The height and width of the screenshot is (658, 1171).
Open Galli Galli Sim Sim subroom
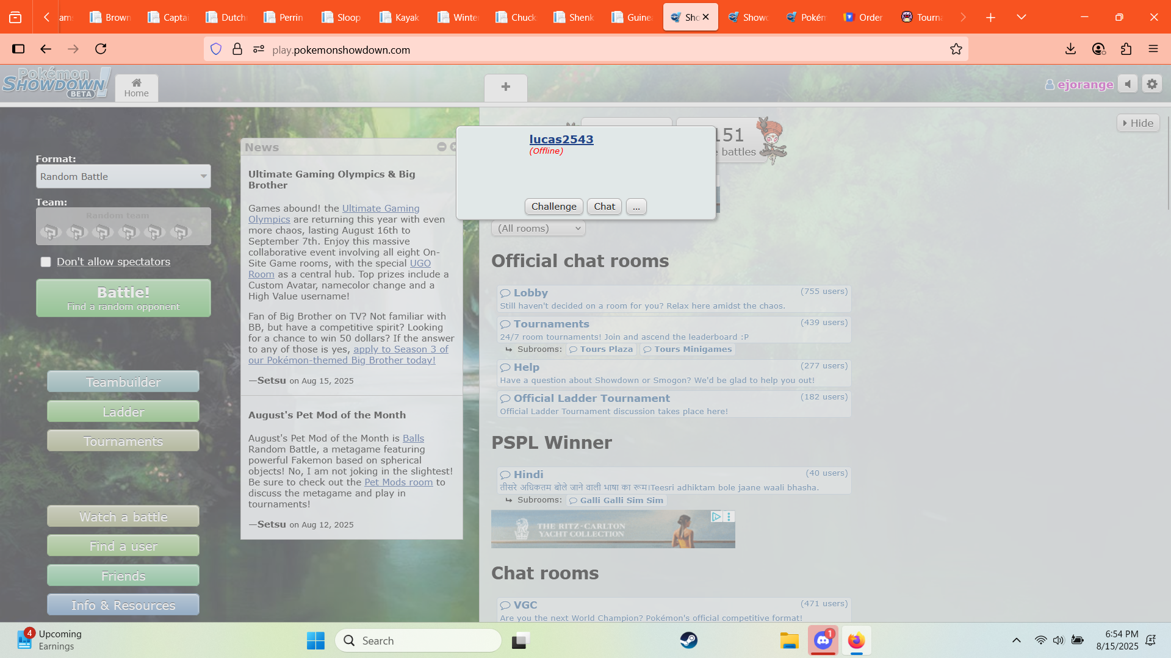616,500
